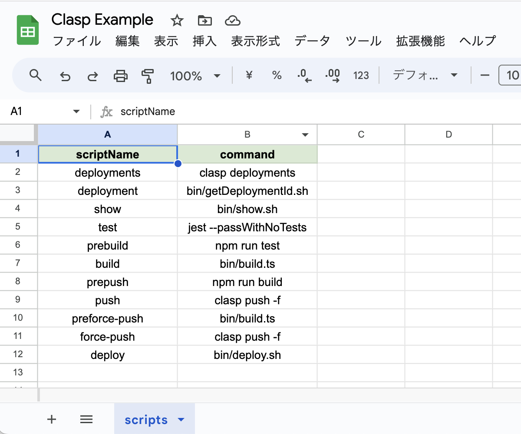Click the fx function icon
The width and height of the screenshot is (521, 434).
tap(106, 112)
